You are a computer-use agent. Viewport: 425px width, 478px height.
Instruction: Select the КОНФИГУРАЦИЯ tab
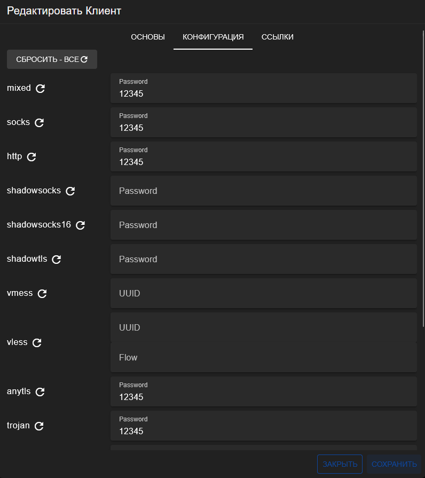pos(213,37)
